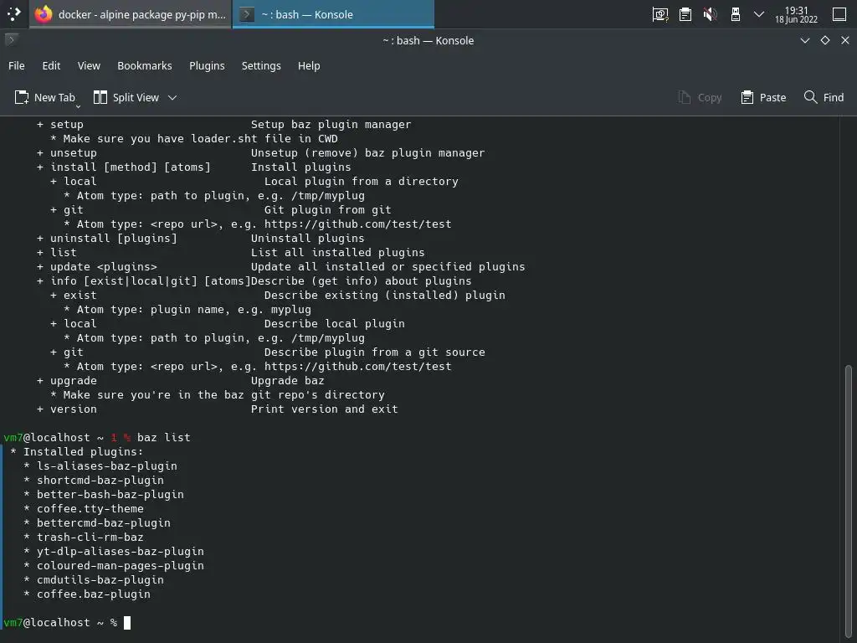Open the KDE application launcher icon
The height and width of the screenshot is (643, 857).
[13, 14]
